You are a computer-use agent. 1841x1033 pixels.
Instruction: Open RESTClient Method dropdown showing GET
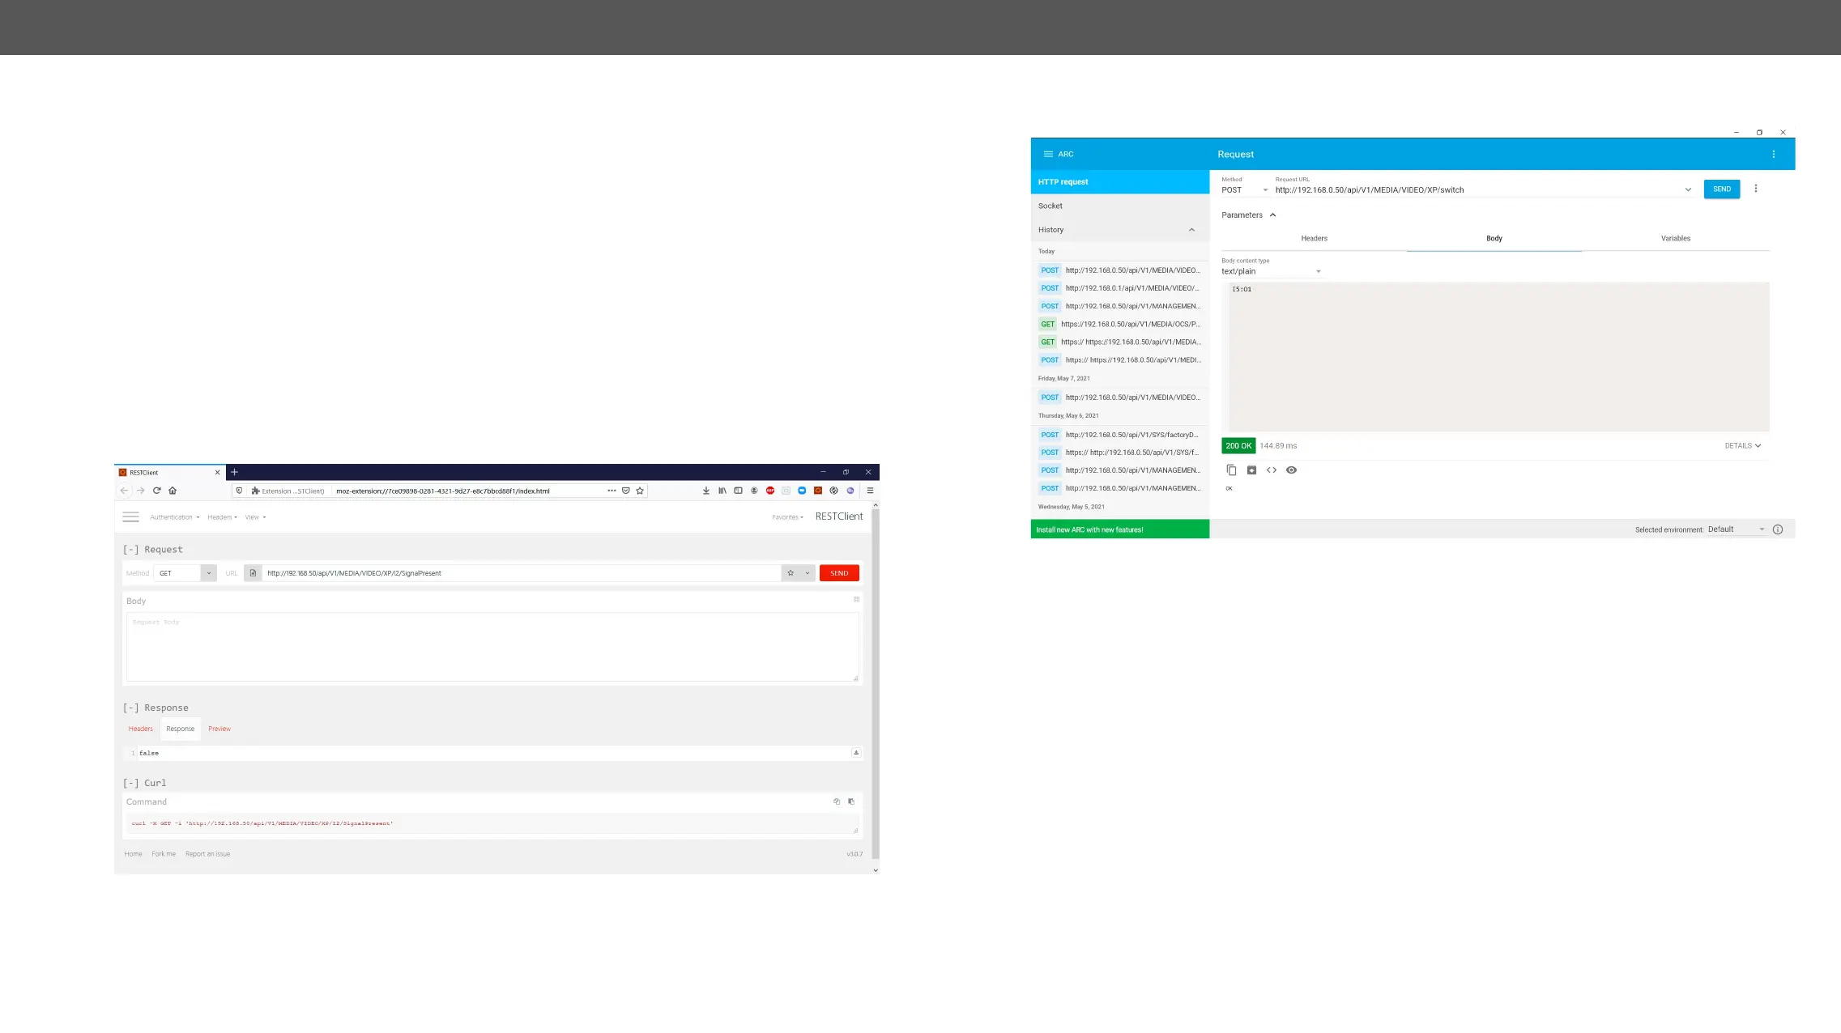pyautogui.click(x=185, y=573)
